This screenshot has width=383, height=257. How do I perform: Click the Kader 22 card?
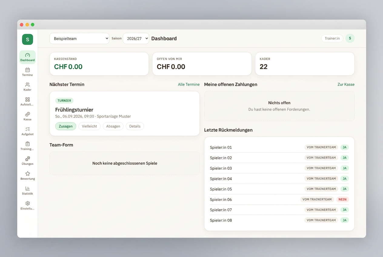point(305,64)
